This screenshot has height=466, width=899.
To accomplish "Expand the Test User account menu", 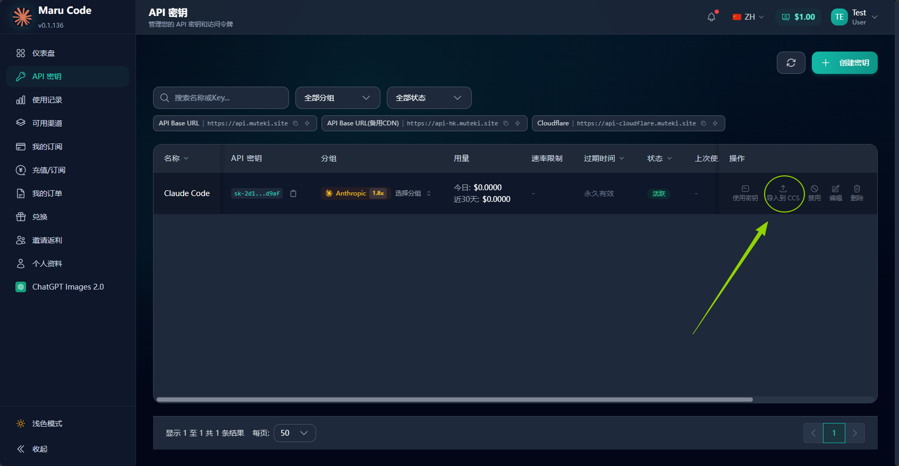I will (854, 17).
